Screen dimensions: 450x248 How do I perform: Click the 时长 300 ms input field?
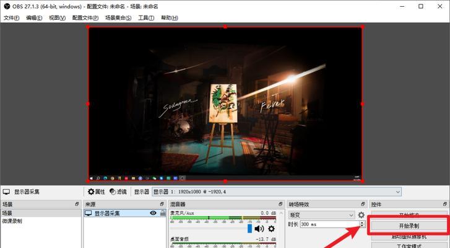(330, 224)
